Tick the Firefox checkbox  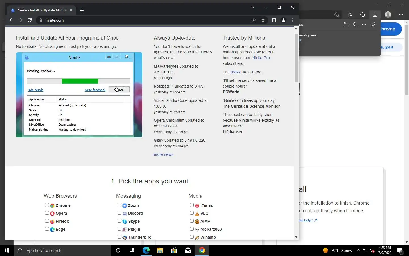[x=47, y=221]
